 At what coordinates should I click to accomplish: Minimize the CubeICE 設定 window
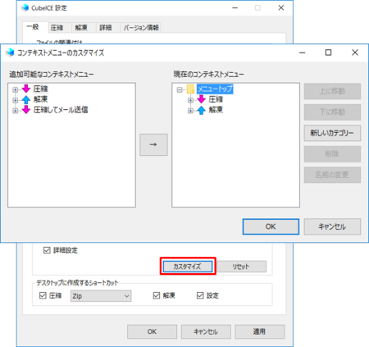[x=235, y=7]
